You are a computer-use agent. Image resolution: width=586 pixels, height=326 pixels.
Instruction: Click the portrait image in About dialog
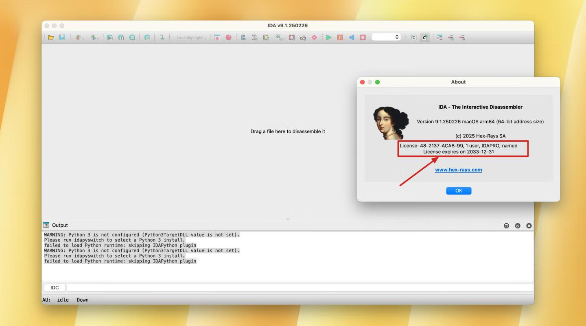[x=391, y=123]
